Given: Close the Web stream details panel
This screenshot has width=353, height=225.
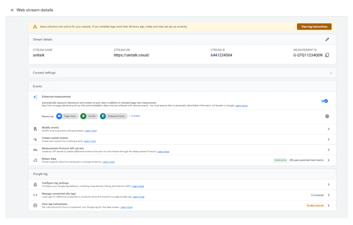Looking at the screenshot, I should [x=12, y=10].
